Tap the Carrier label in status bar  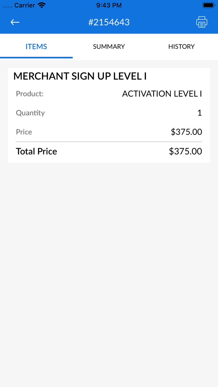24,5
